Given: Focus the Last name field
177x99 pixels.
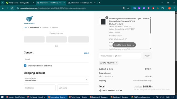Looking at the screenshot, I should (73, 88).
